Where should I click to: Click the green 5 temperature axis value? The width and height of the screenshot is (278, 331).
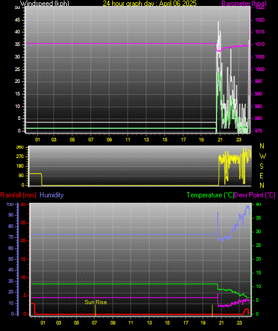coord(257,300)
